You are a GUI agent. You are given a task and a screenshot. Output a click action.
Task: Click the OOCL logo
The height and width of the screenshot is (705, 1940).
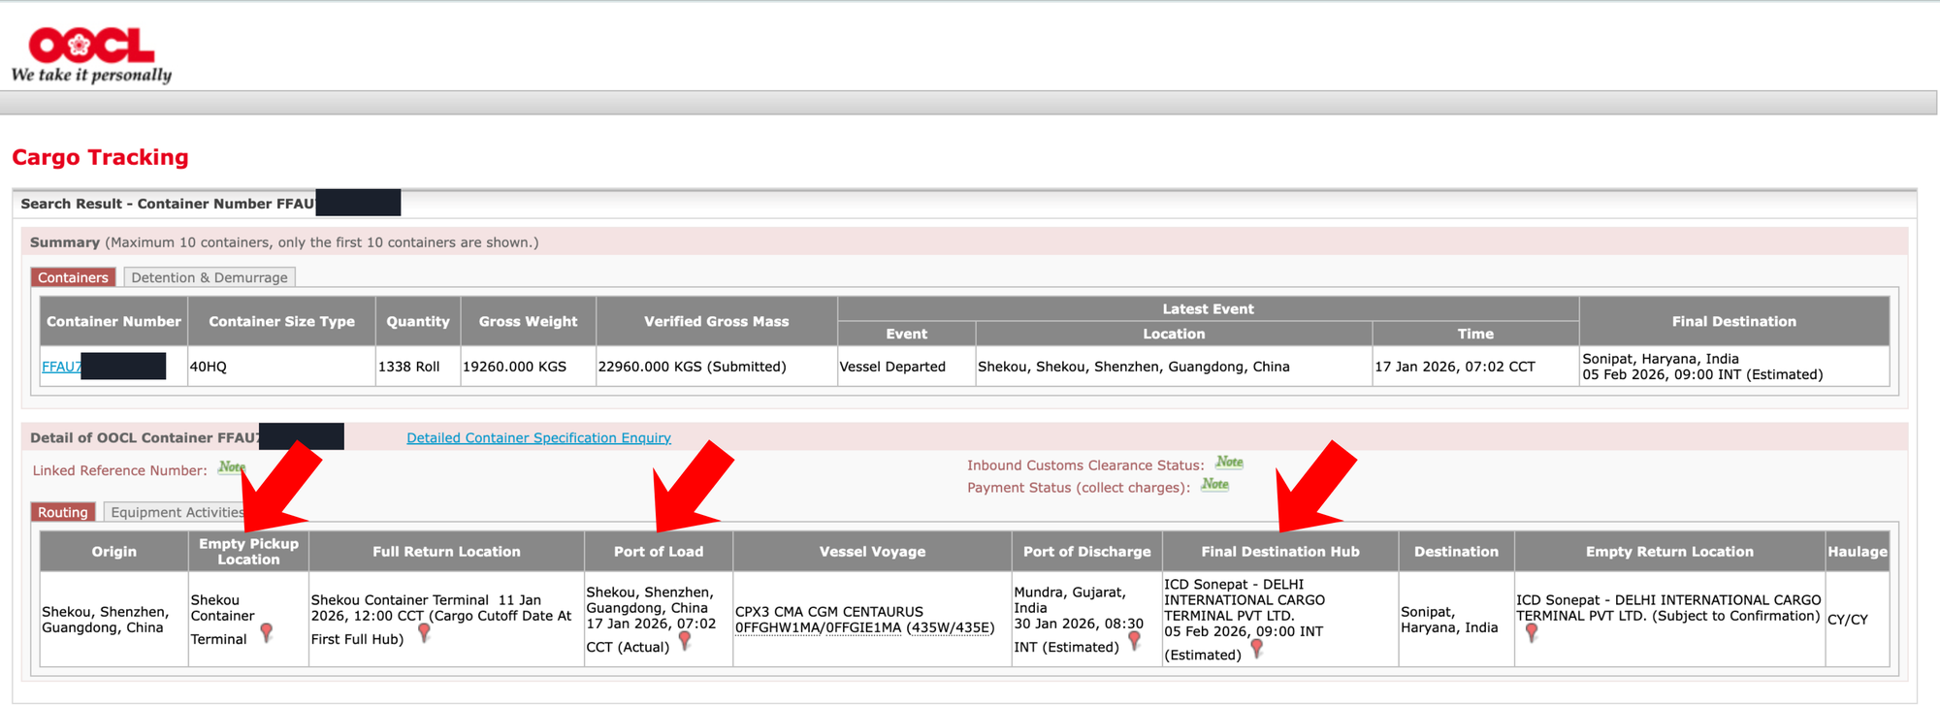point(91,54)
